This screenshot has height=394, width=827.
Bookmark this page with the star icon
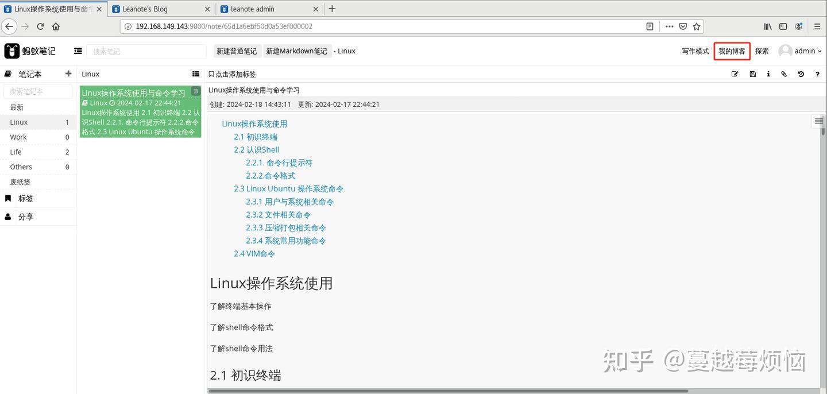pos(697,26)
